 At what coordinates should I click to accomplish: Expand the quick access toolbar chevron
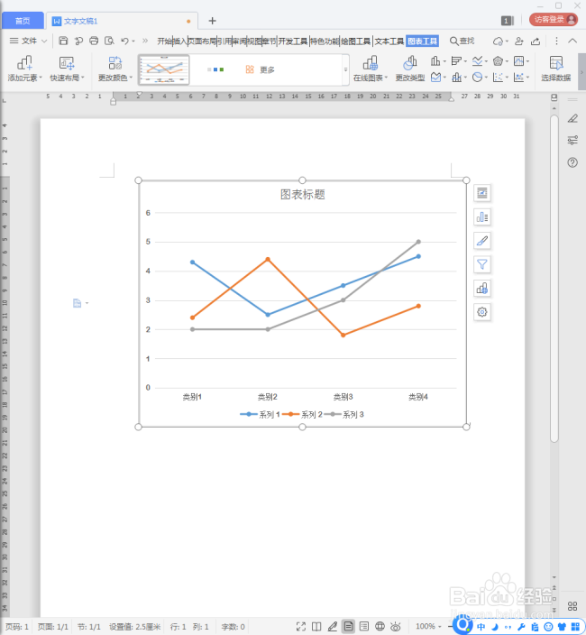point(145,41)
